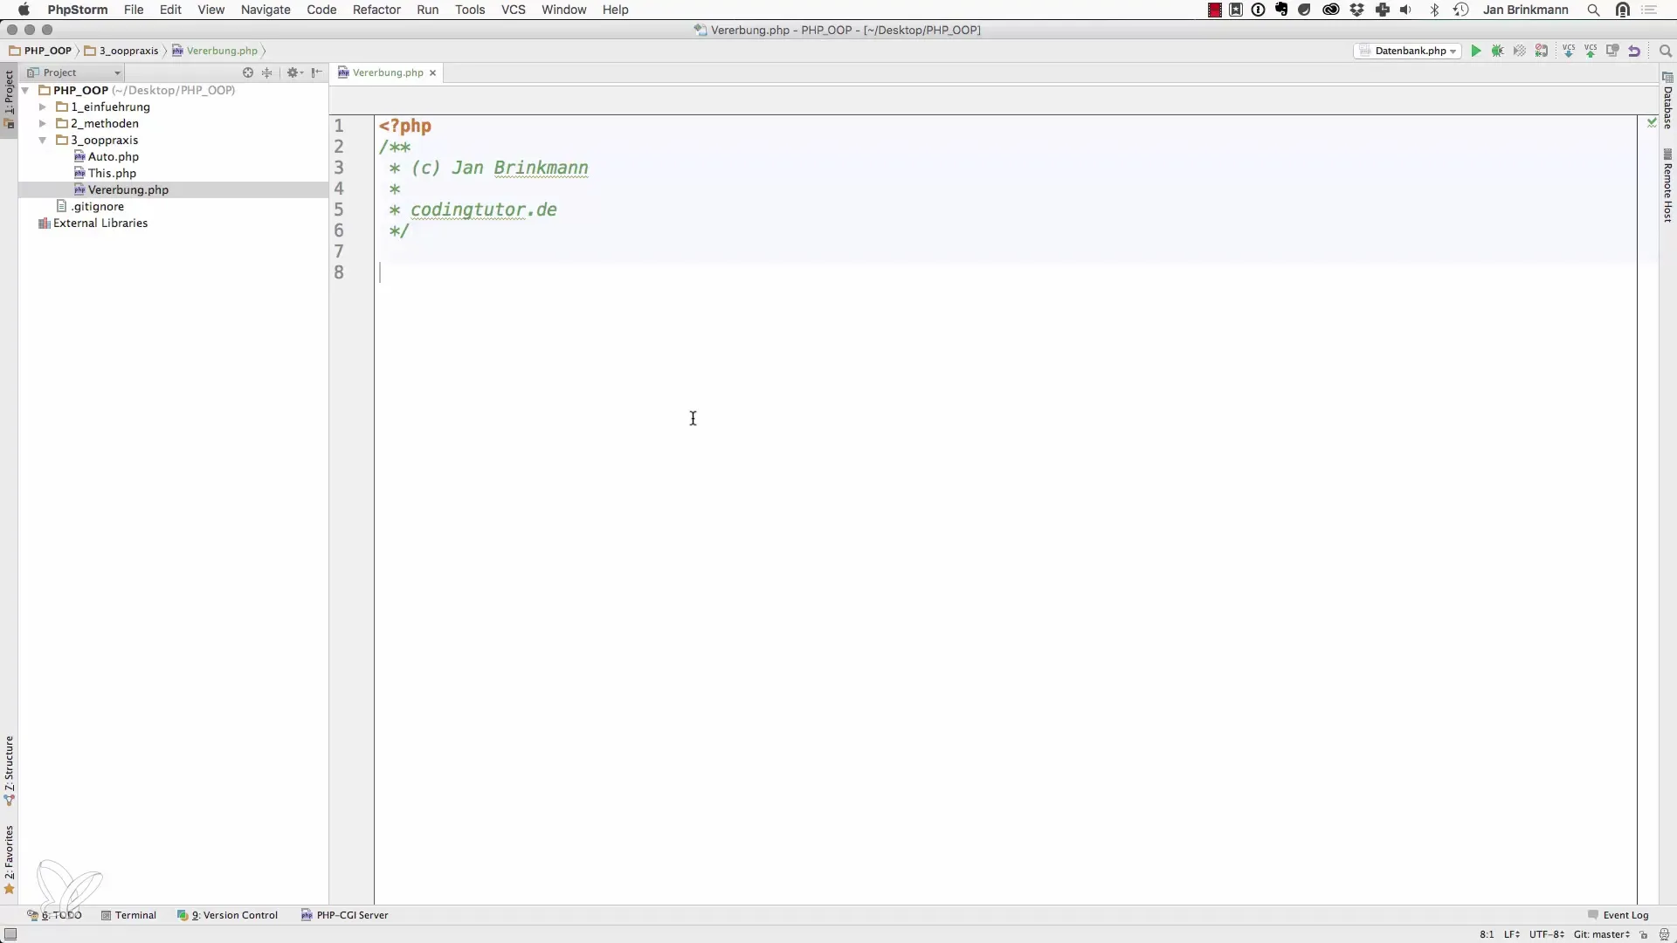Click the codingtutor.de comment text
The height and width of the screenshot is (943, 1677).
click(x=483, y=210)
